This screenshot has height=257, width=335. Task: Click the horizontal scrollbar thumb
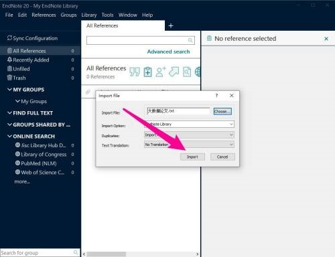[107, 254]
